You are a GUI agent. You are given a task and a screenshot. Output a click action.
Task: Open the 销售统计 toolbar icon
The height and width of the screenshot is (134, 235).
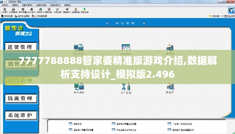(x=49, y=10)
